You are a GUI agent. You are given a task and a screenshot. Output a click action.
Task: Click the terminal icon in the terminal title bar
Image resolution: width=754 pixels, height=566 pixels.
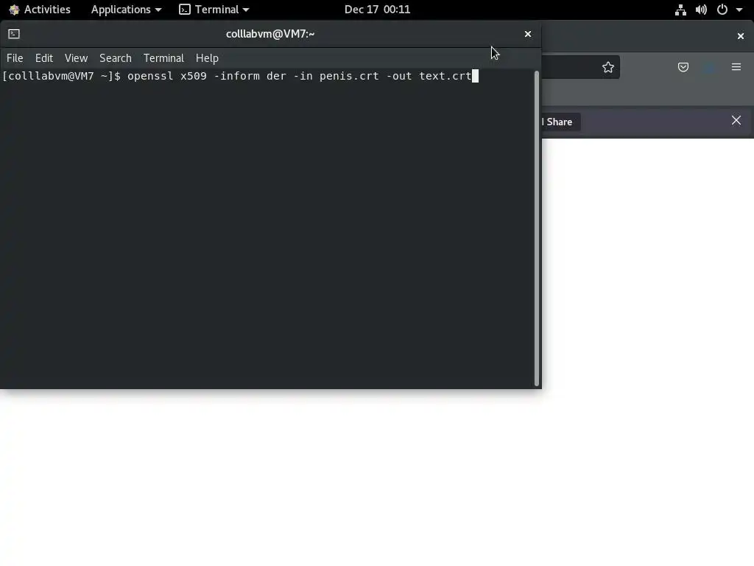(x=14, y=34)
